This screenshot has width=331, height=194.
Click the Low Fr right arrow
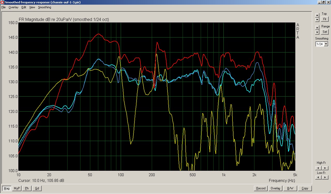(325, 177)
